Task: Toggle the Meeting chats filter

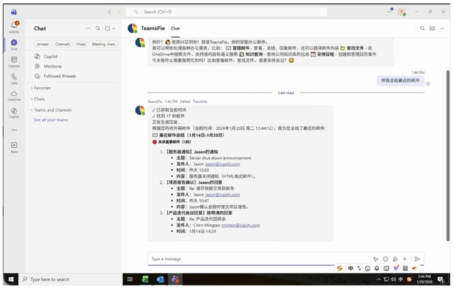Action: pyautogui.click(x=103, y=44)
